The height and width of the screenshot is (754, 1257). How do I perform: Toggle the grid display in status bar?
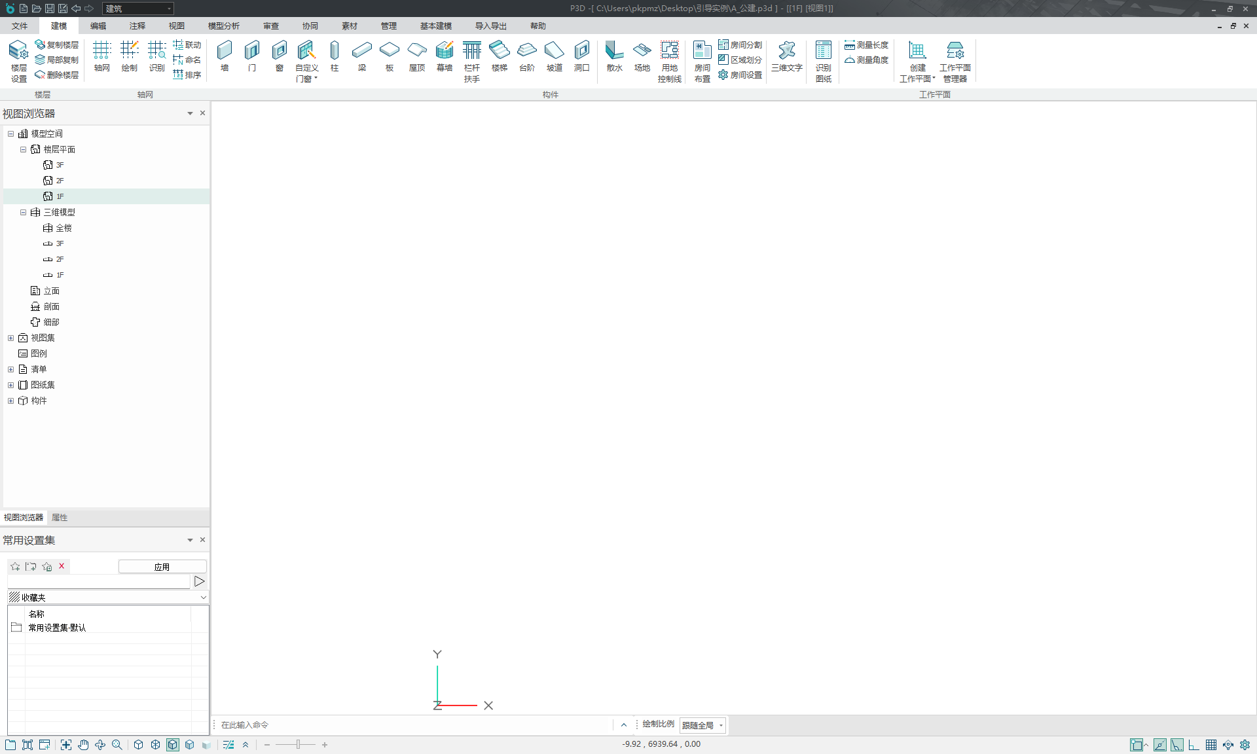1211,745
